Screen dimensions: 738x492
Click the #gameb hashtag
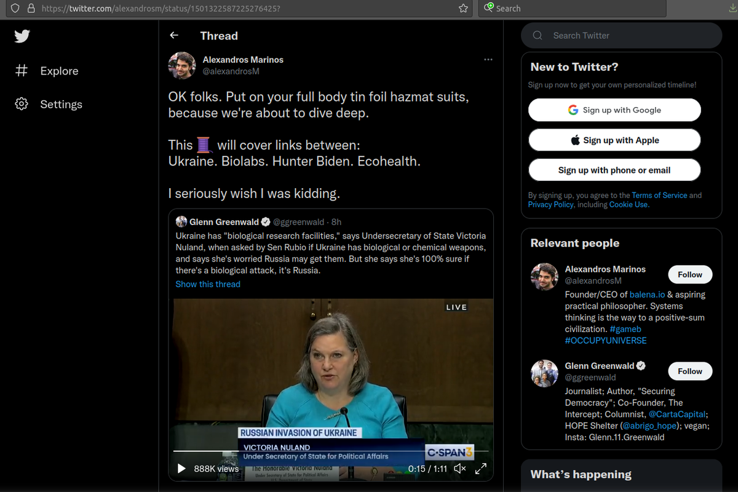626,329
